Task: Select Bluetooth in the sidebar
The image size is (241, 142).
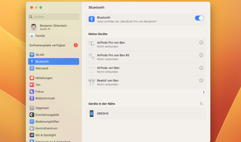Action: click(54, 62)
